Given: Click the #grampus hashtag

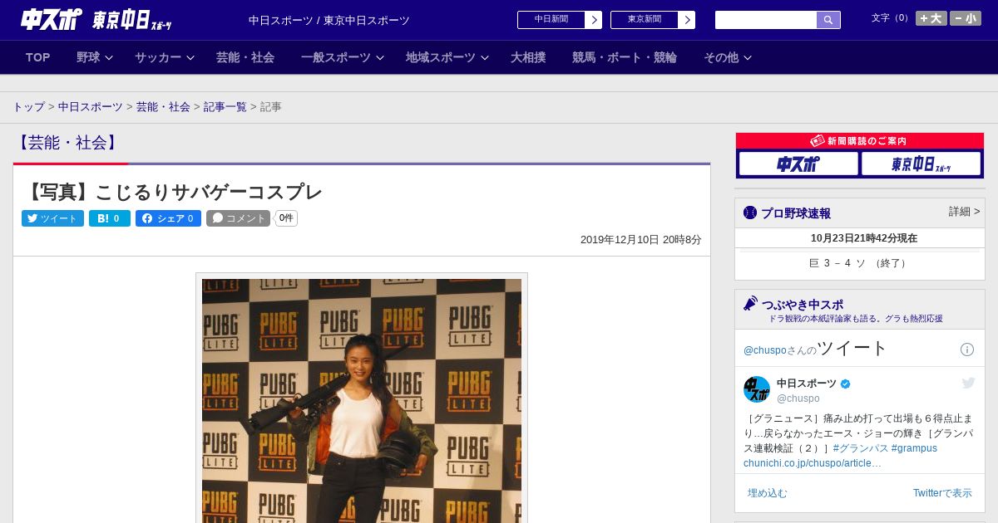Looking at the screenshot, I should (914, 448).
